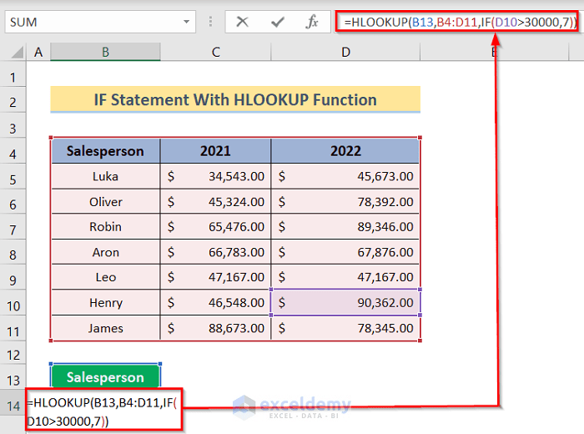Click the cell containing James
This screenshot has width=584, height=434.
point(105,328)
